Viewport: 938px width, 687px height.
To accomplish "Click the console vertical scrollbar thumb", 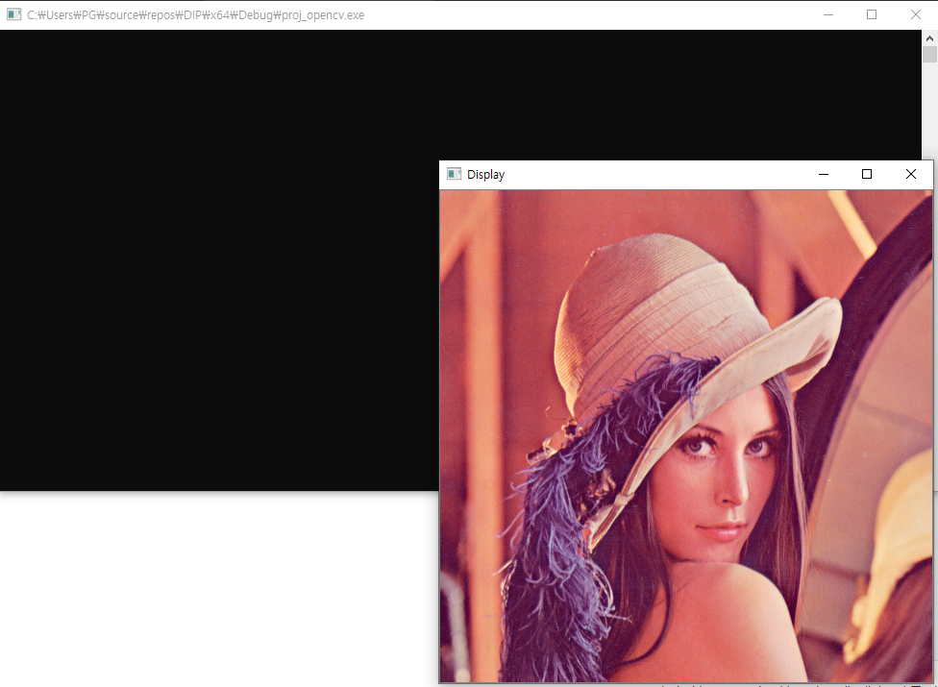I will tap(929, 55).
